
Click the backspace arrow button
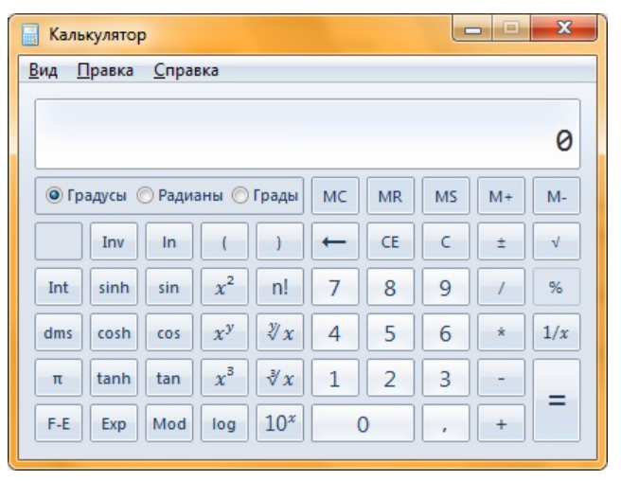click(x=335, y=242)
